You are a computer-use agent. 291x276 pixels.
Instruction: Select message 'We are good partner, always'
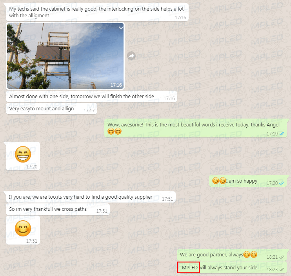232,255
